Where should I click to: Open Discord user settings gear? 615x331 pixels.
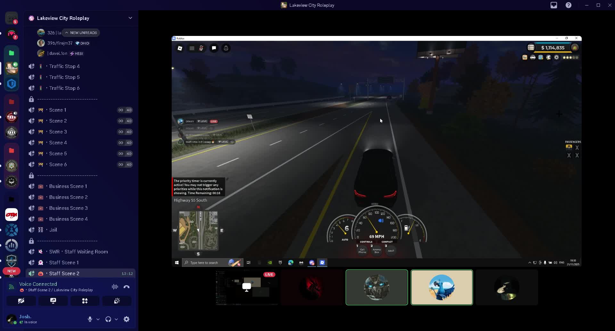click(x=127, y=319)
